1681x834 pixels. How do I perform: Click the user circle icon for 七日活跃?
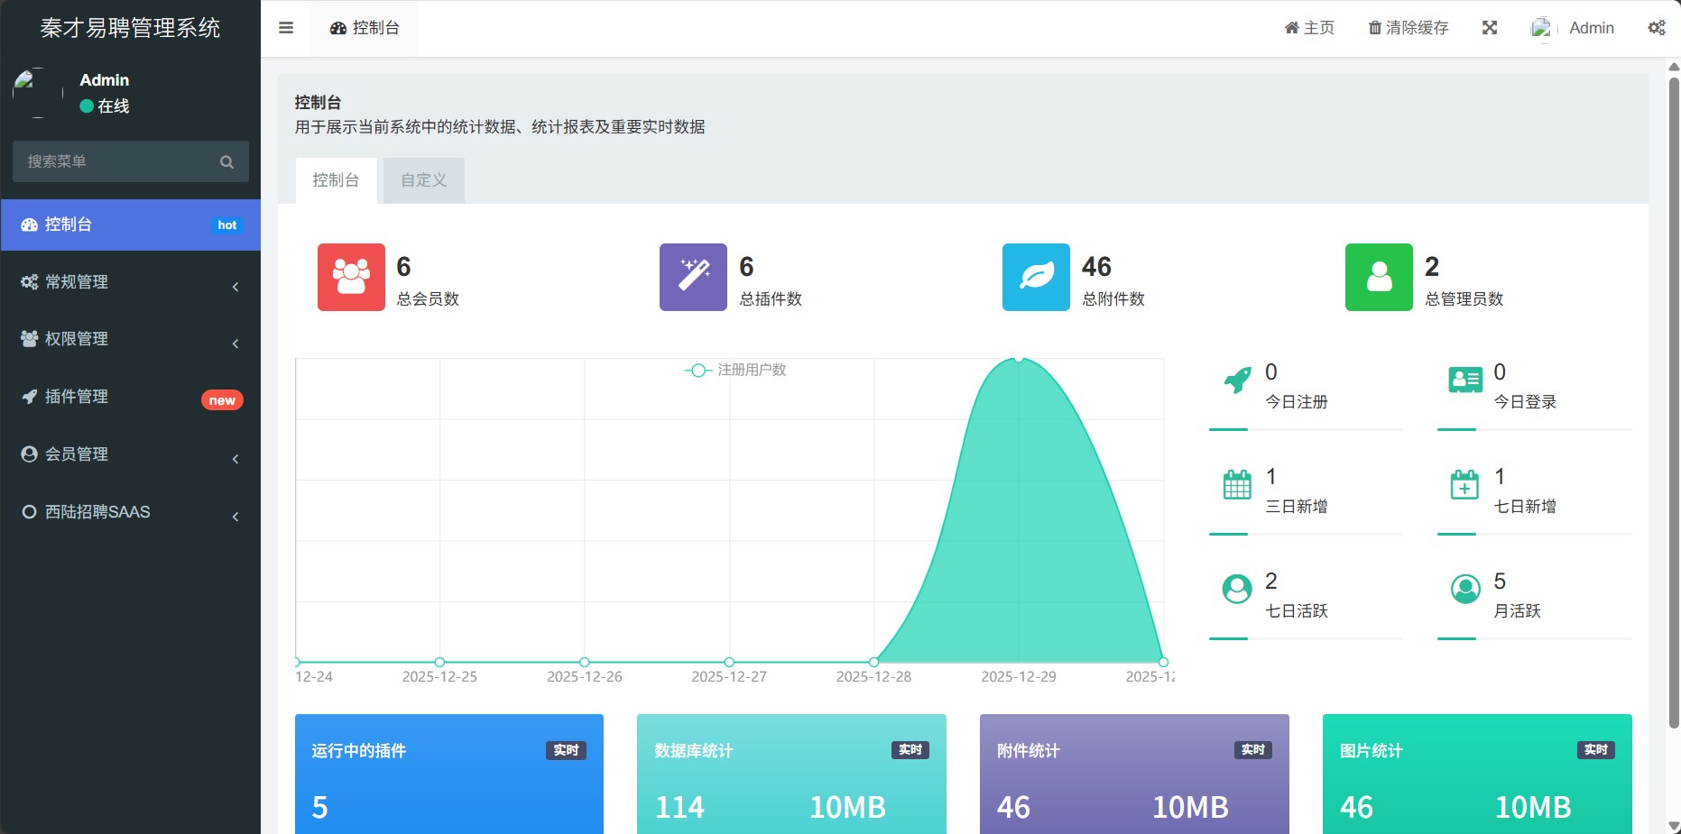(1237, 589)
